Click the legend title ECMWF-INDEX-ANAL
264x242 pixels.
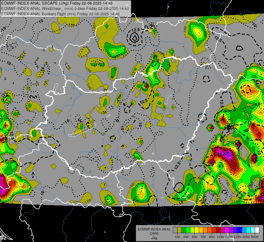click(154, 229)
